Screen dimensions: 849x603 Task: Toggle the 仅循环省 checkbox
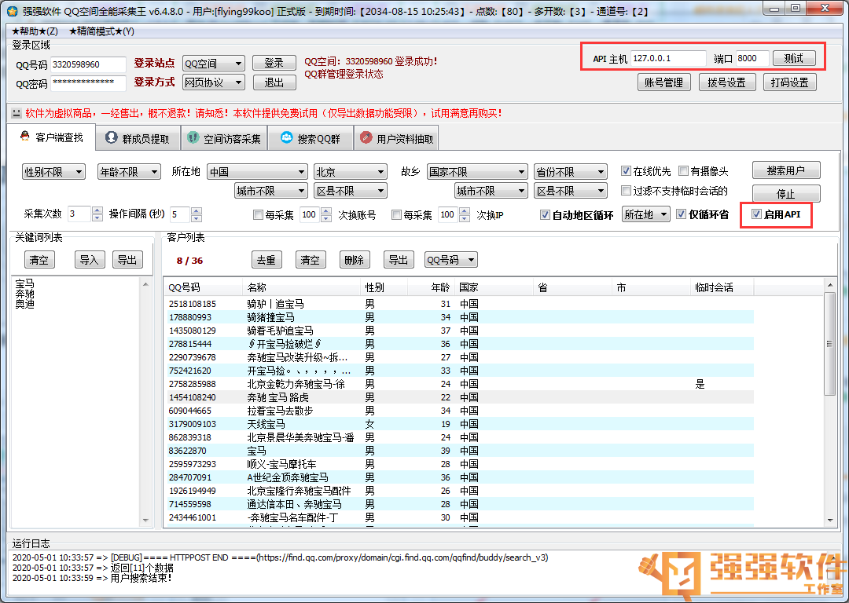(x=682, y=214)
